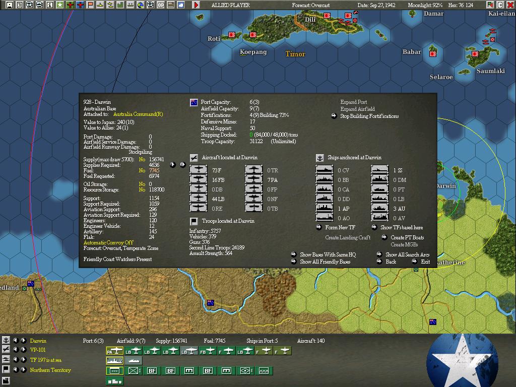
Task: Click Exit in the base panel
Action: [x=425, y=262]
